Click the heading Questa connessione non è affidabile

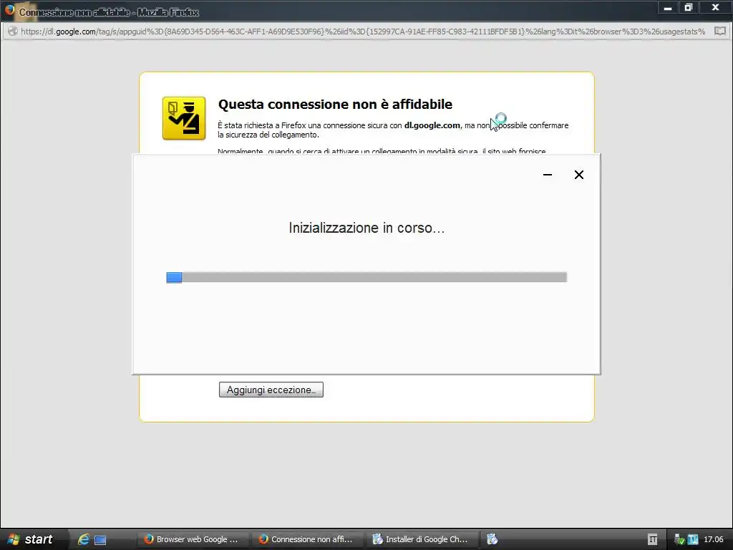tap(335, 104)
